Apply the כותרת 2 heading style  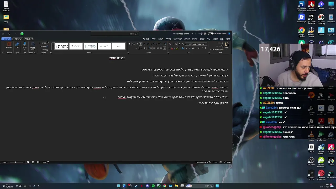point(76,46)
